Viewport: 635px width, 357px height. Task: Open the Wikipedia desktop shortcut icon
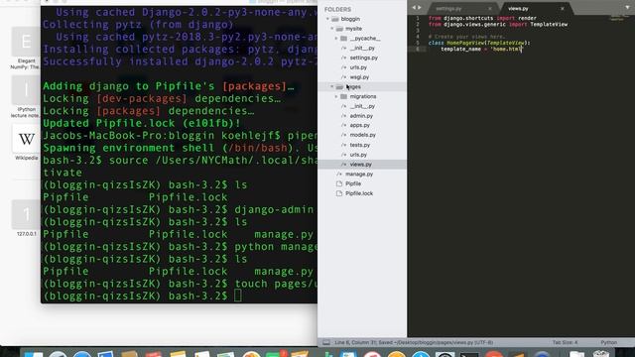coord(27,139)
